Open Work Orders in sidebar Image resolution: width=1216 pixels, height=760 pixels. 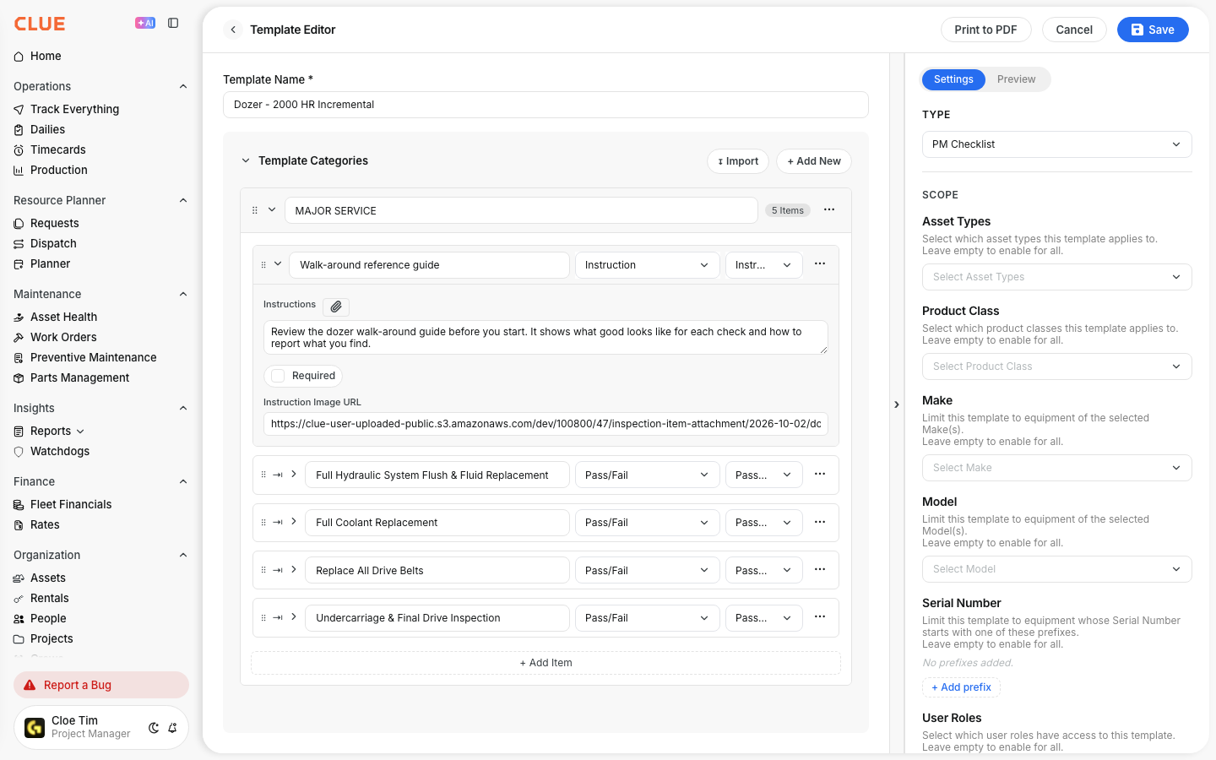click(63, 337)
